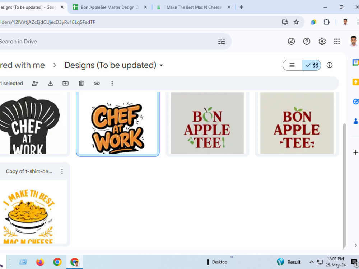Screen dimensions: 359x269
Task: Move the selected file to folder
Action: (x=65, y=83)
